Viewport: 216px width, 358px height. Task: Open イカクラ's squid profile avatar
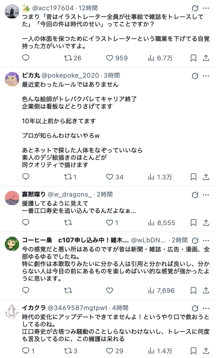pos(12,311)
